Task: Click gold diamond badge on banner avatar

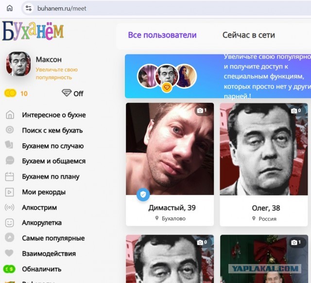Action: click(x=167, y=87)
